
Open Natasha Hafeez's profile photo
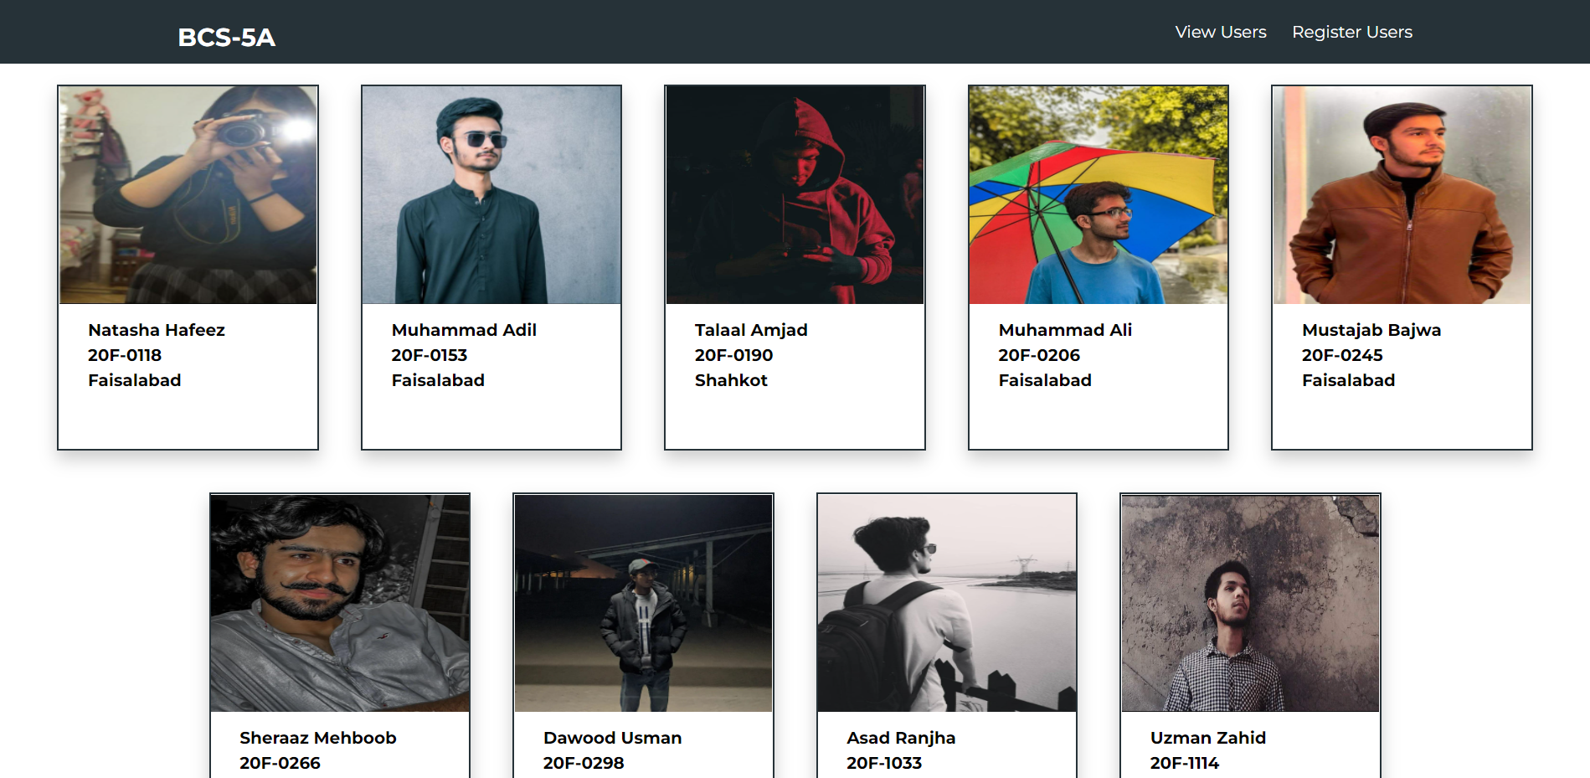[188, 195]
